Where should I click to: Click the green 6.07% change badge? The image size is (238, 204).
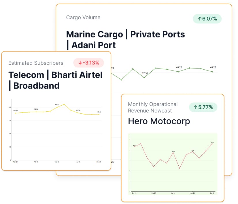pos(207,19)
